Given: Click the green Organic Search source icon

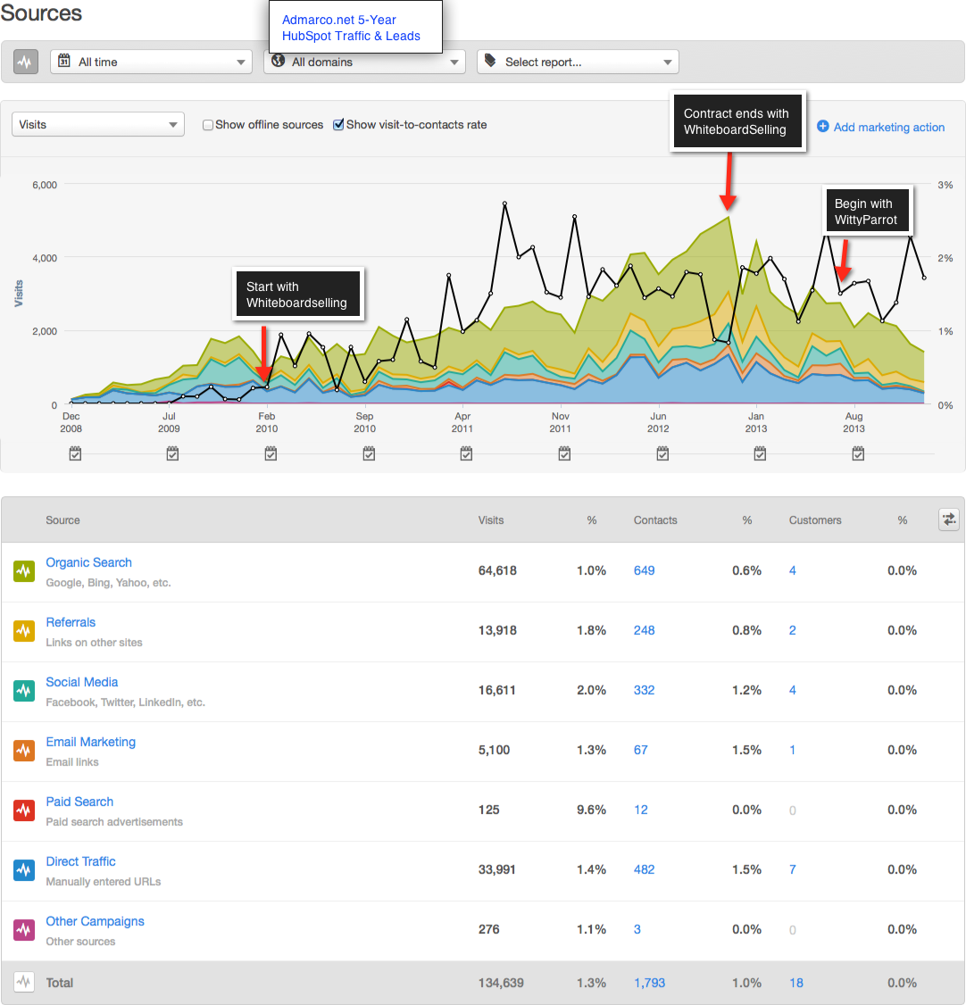Looking at the screenshot, I should [24, 571].
